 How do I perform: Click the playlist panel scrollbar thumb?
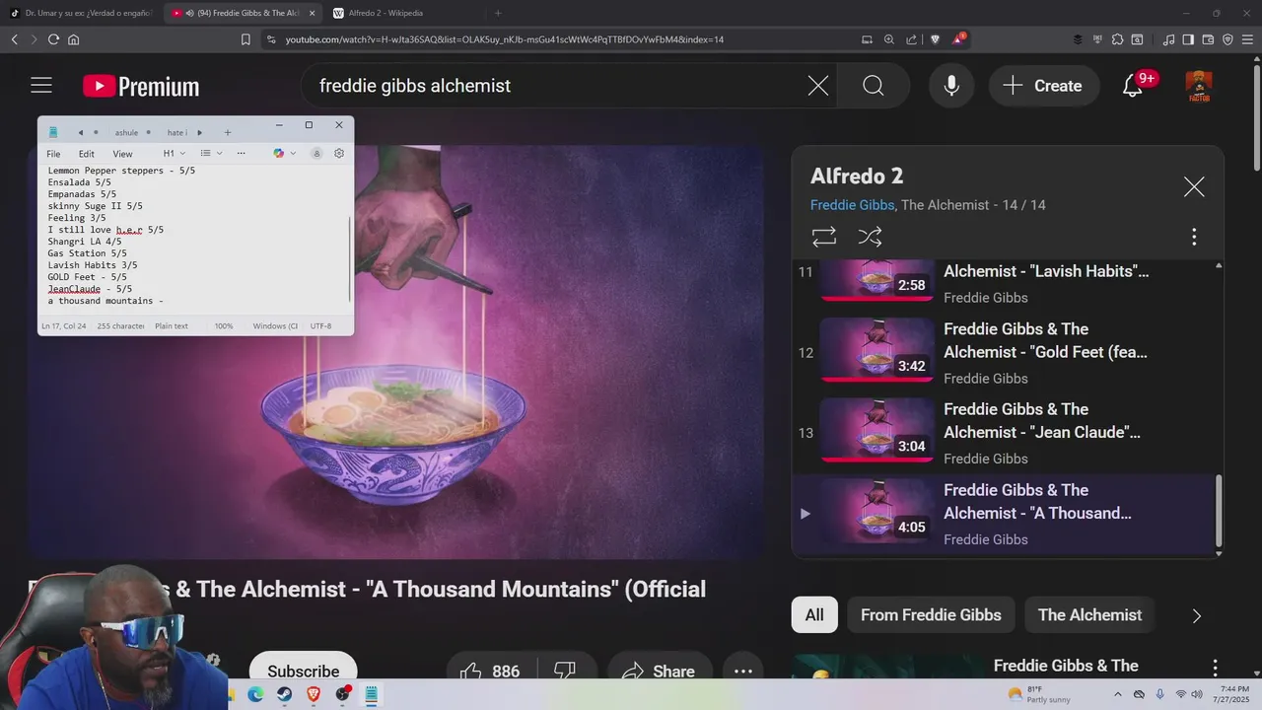pos(1219,511)
